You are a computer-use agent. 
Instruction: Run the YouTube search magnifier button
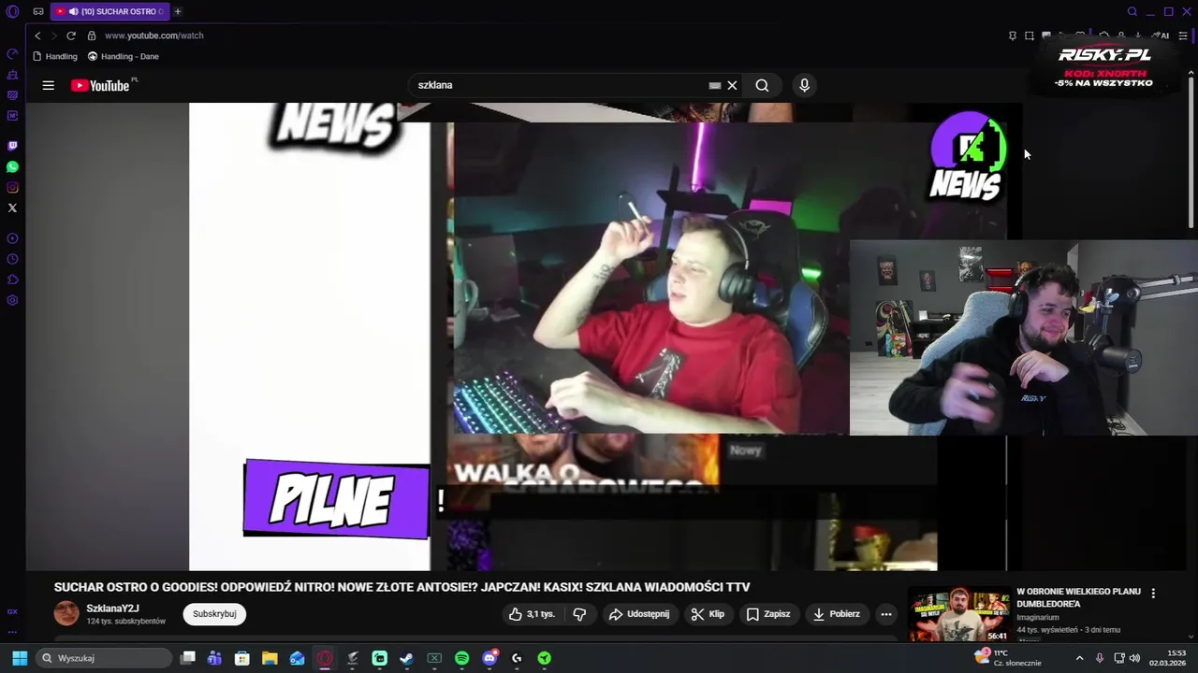click(762, 85)
